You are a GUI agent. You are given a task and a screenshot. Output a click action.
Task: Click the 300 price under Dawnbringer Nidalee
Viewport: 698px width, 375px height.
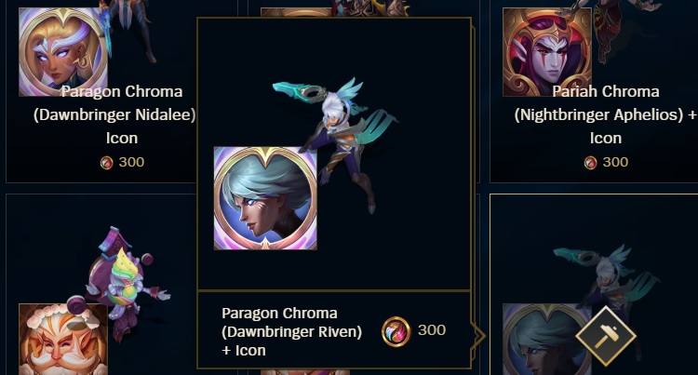131,162
